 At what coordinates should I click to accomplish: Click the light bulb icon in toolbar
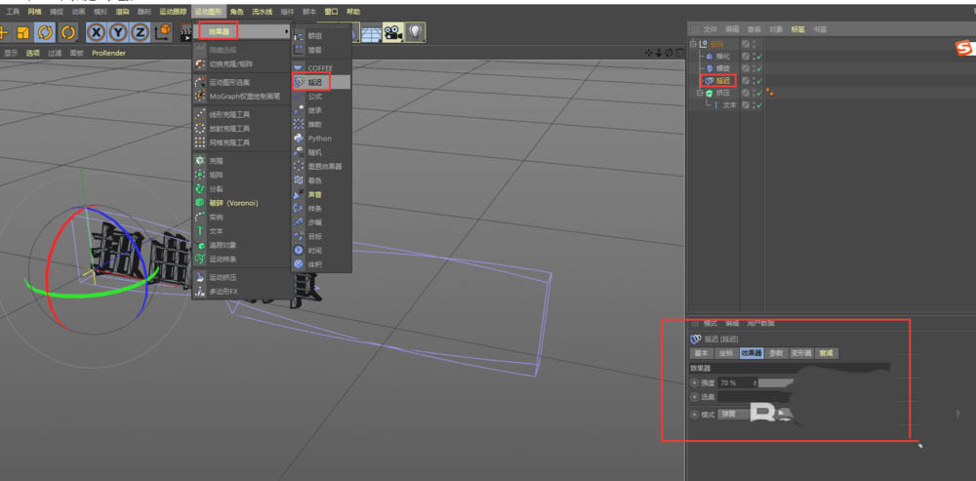point(416,32)
